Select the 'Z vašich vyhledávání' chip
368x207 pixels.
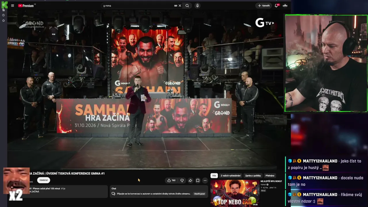[231, 176]
